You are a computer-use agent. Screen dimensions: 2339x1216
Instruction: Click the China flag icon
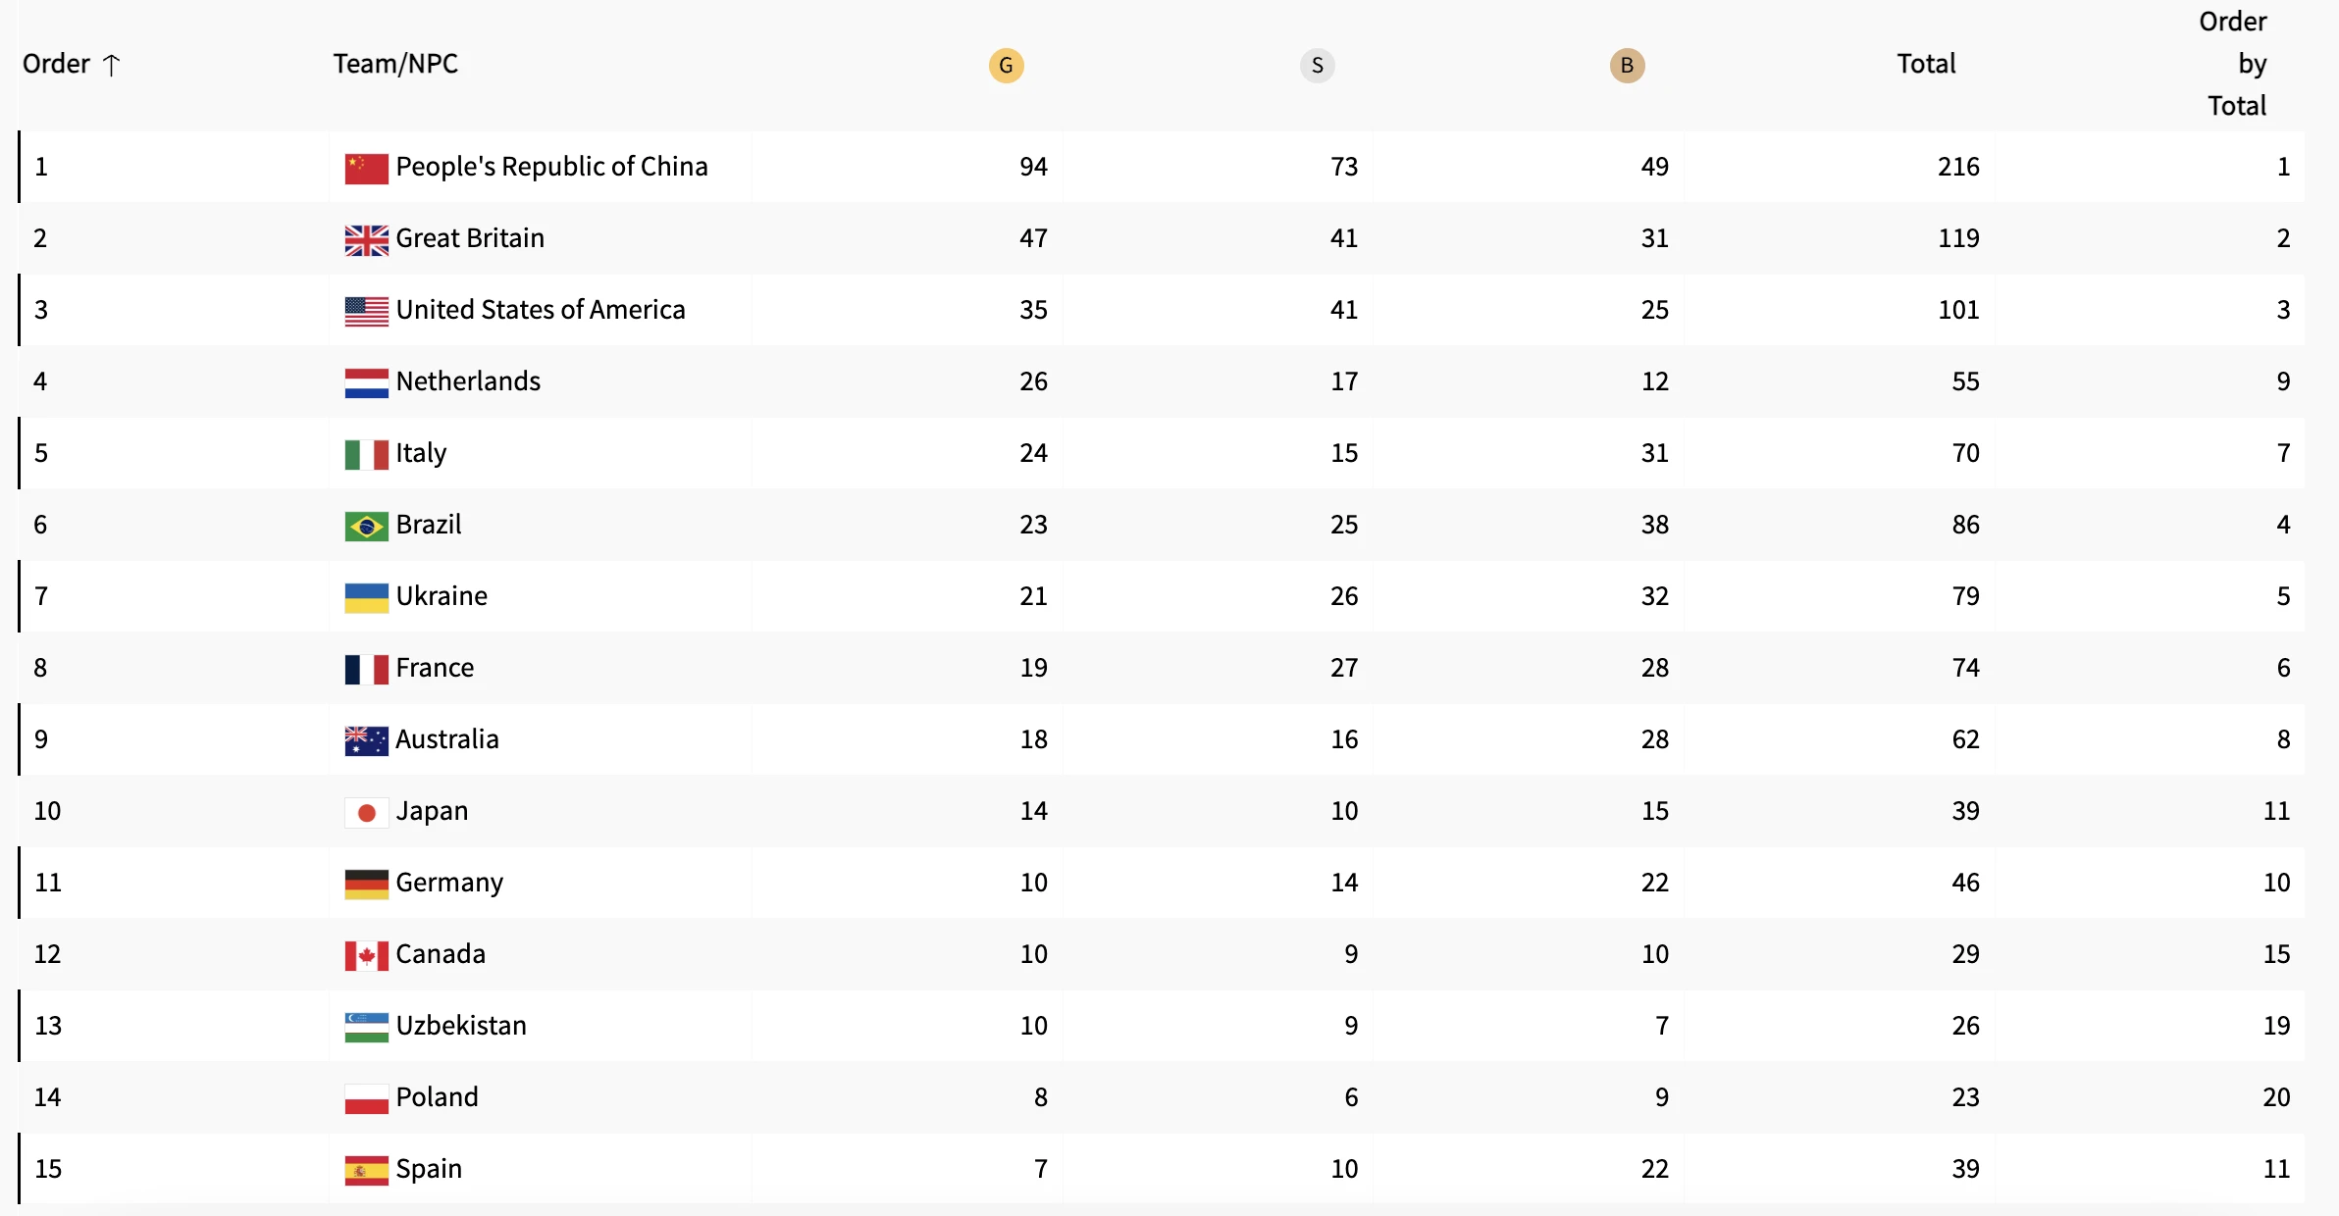[366, 169]
